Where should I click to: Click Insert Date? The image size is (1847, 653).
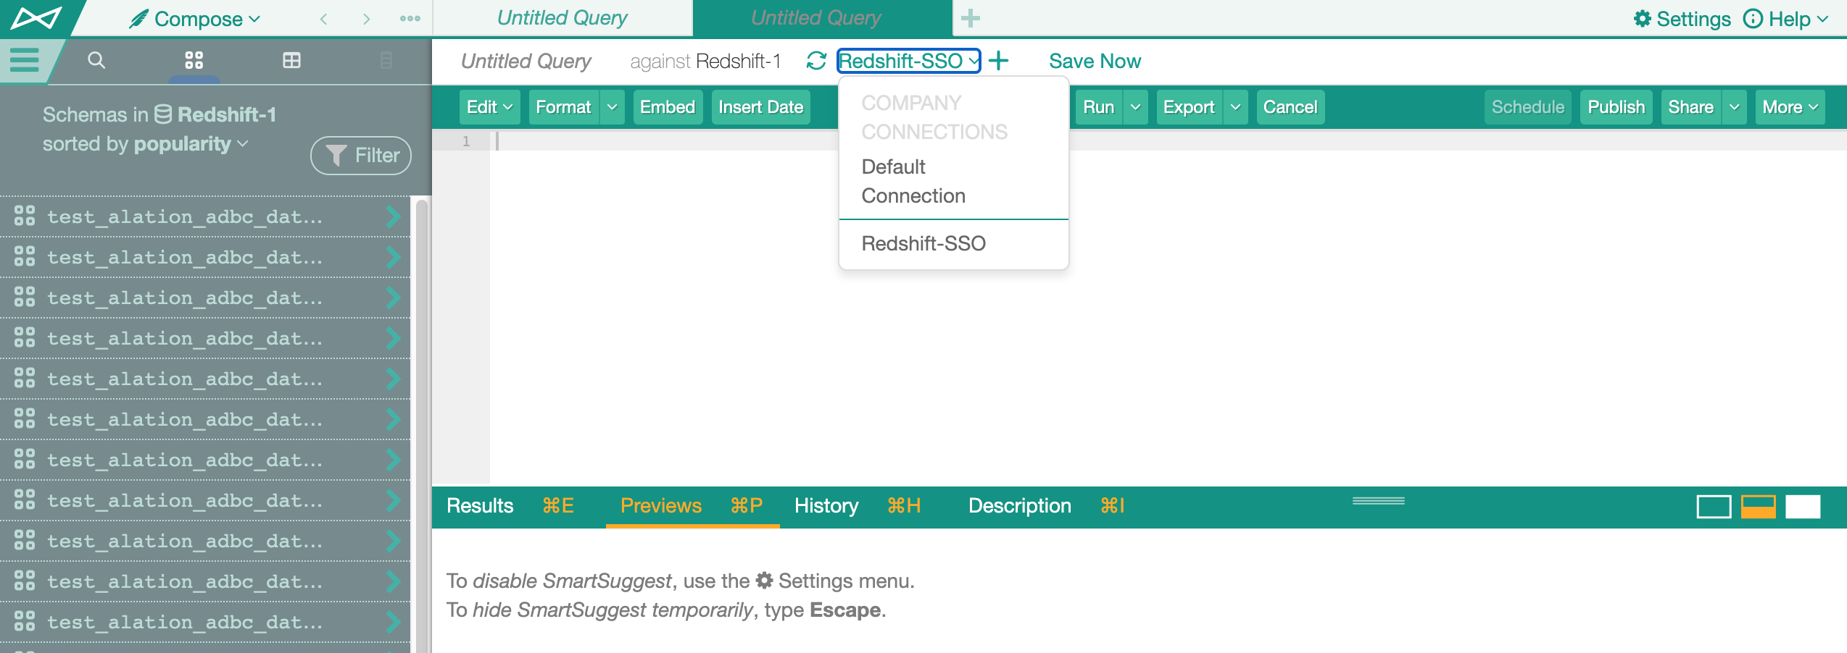click(760, 107)
